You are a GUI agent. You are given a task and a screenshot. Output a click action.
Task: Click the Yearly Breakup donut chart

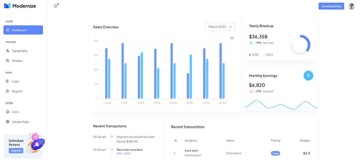(x=300, y=45)
